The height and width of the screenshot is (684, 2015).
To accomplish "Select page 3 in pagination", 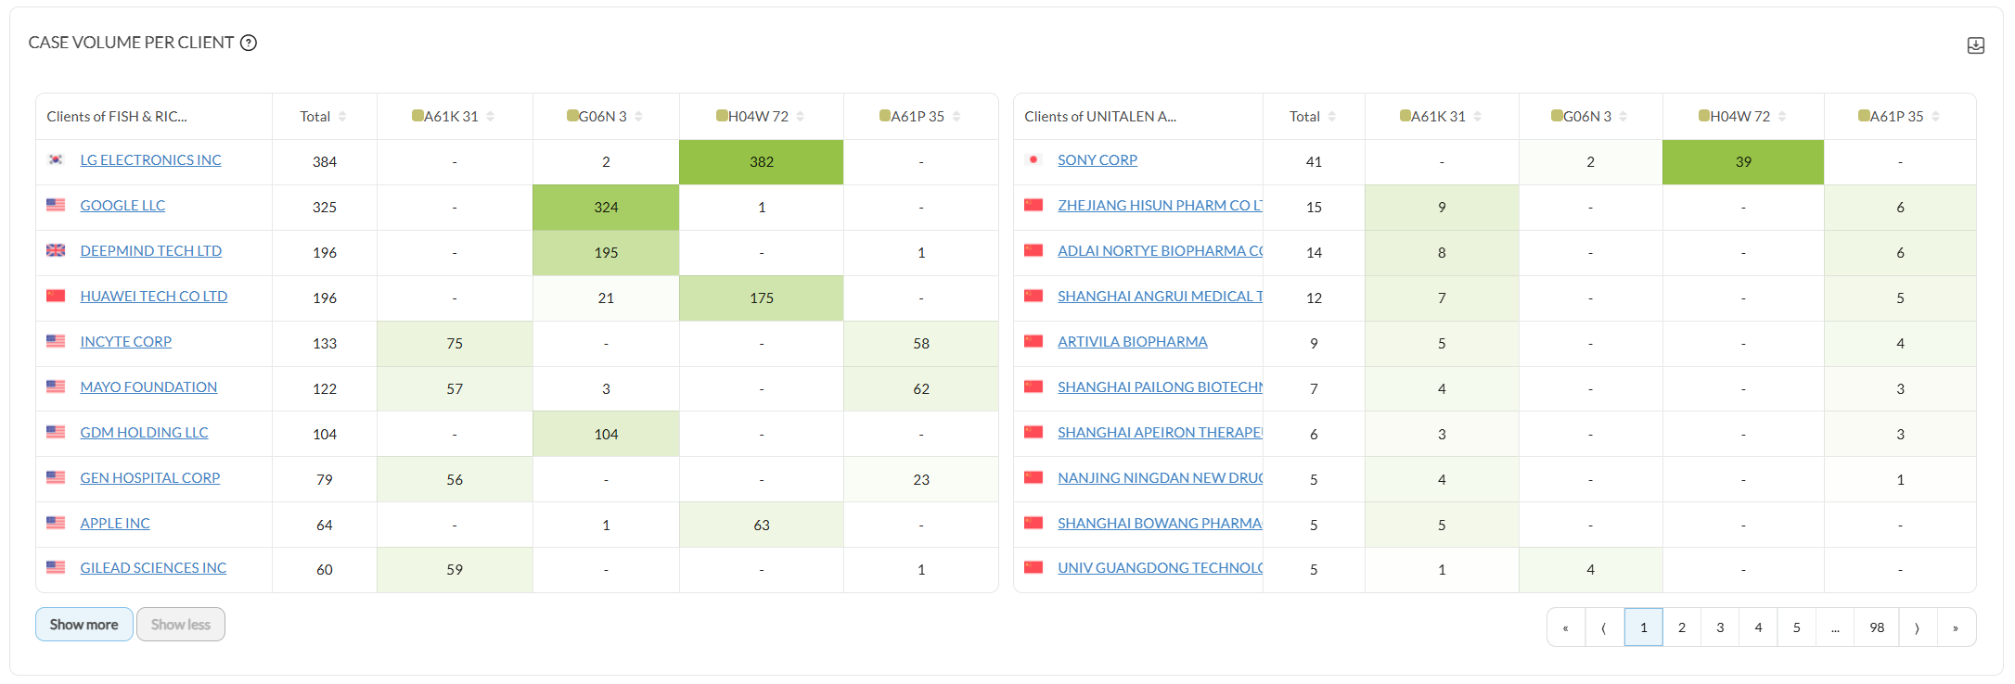I will (x=1720, y=627).
